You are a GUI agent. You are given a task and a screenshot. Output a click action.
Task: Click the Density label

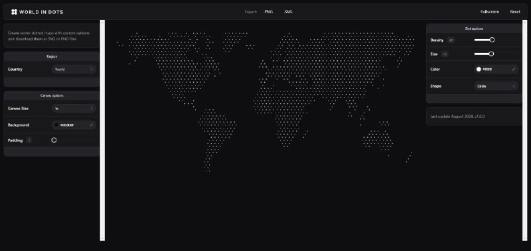point(437,40)
